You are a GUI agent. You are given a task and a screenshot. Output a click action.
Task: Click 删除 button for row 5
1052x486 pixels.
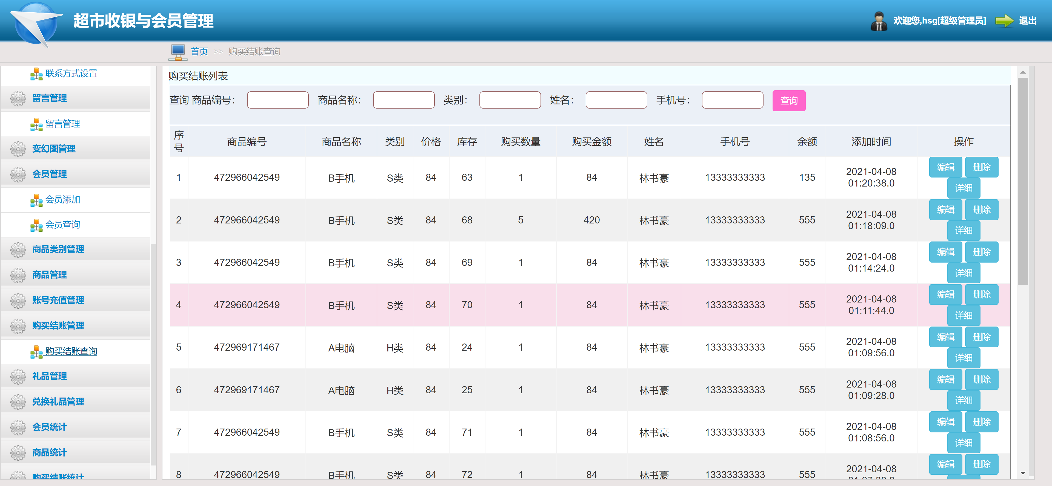tap(981, 337)
